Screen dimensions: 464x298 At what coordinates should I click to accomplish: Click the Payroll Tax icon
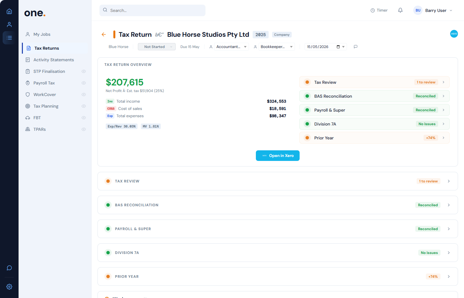[x=28, y=83]
